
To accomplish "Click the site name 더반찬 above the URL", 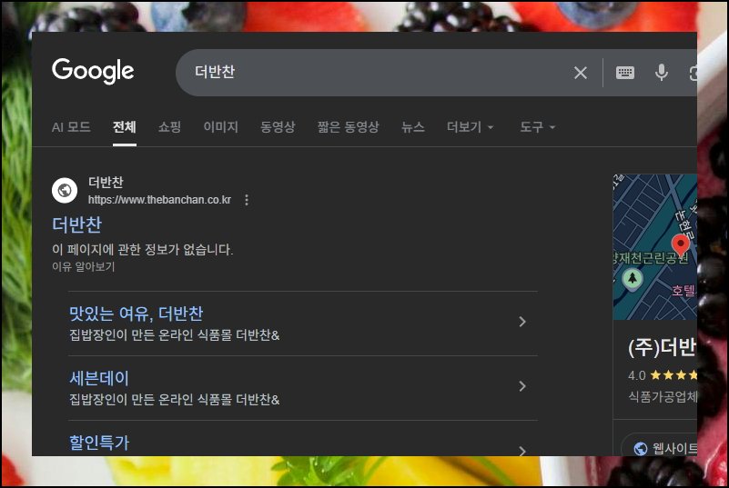I will 106,183.
